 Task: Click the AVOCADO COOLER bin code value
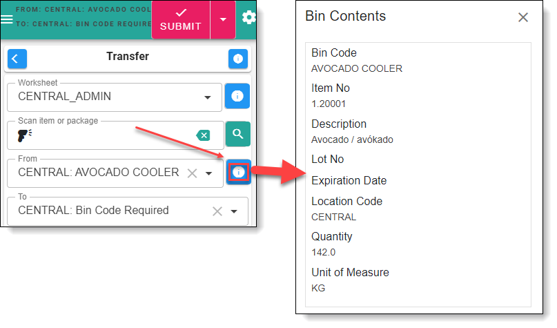pos(356,68)
